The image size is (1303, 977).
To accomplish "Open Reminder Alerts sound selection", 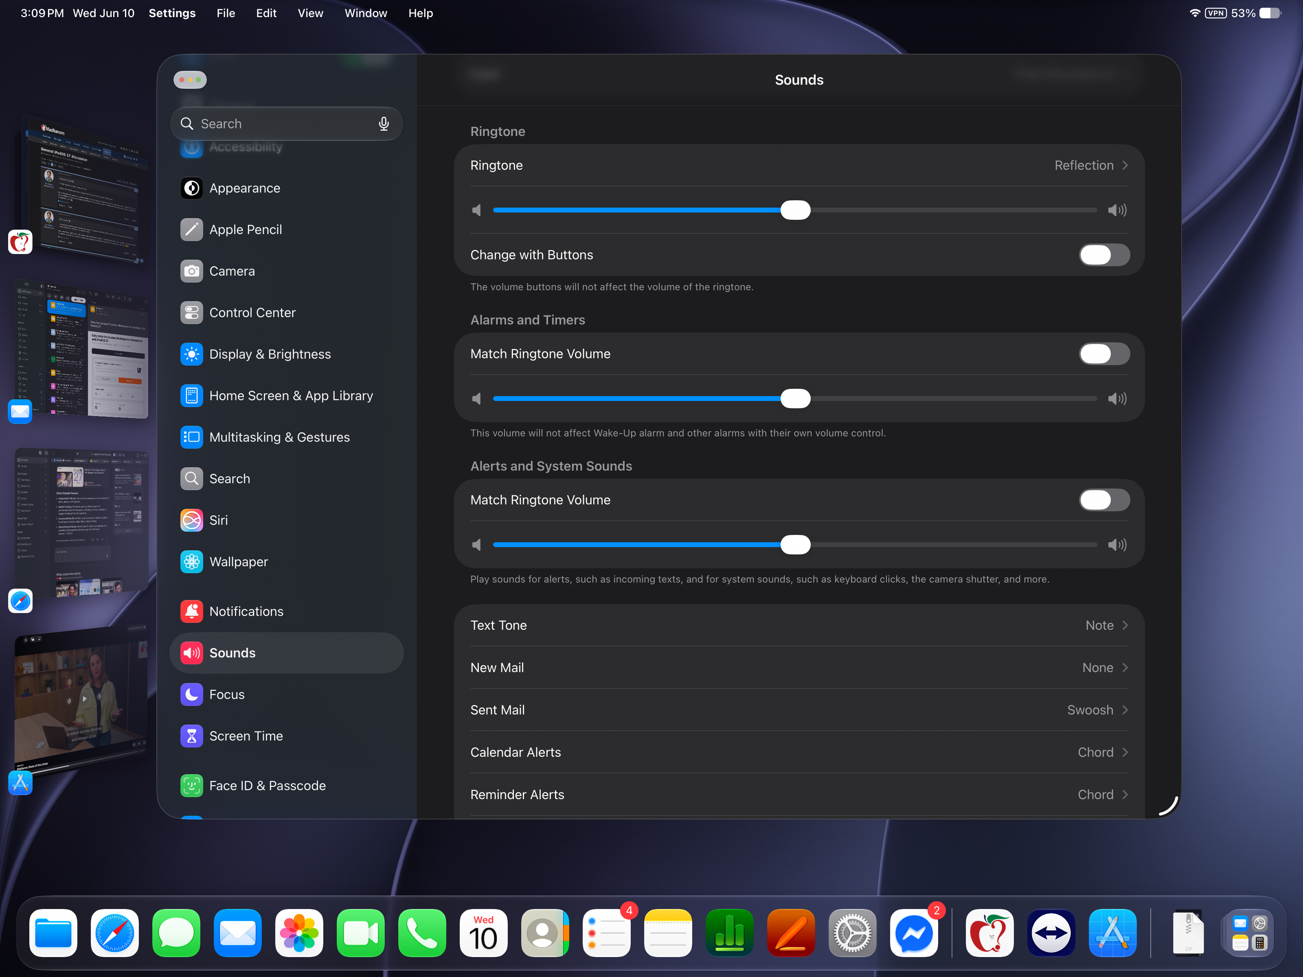I will 799,795.
